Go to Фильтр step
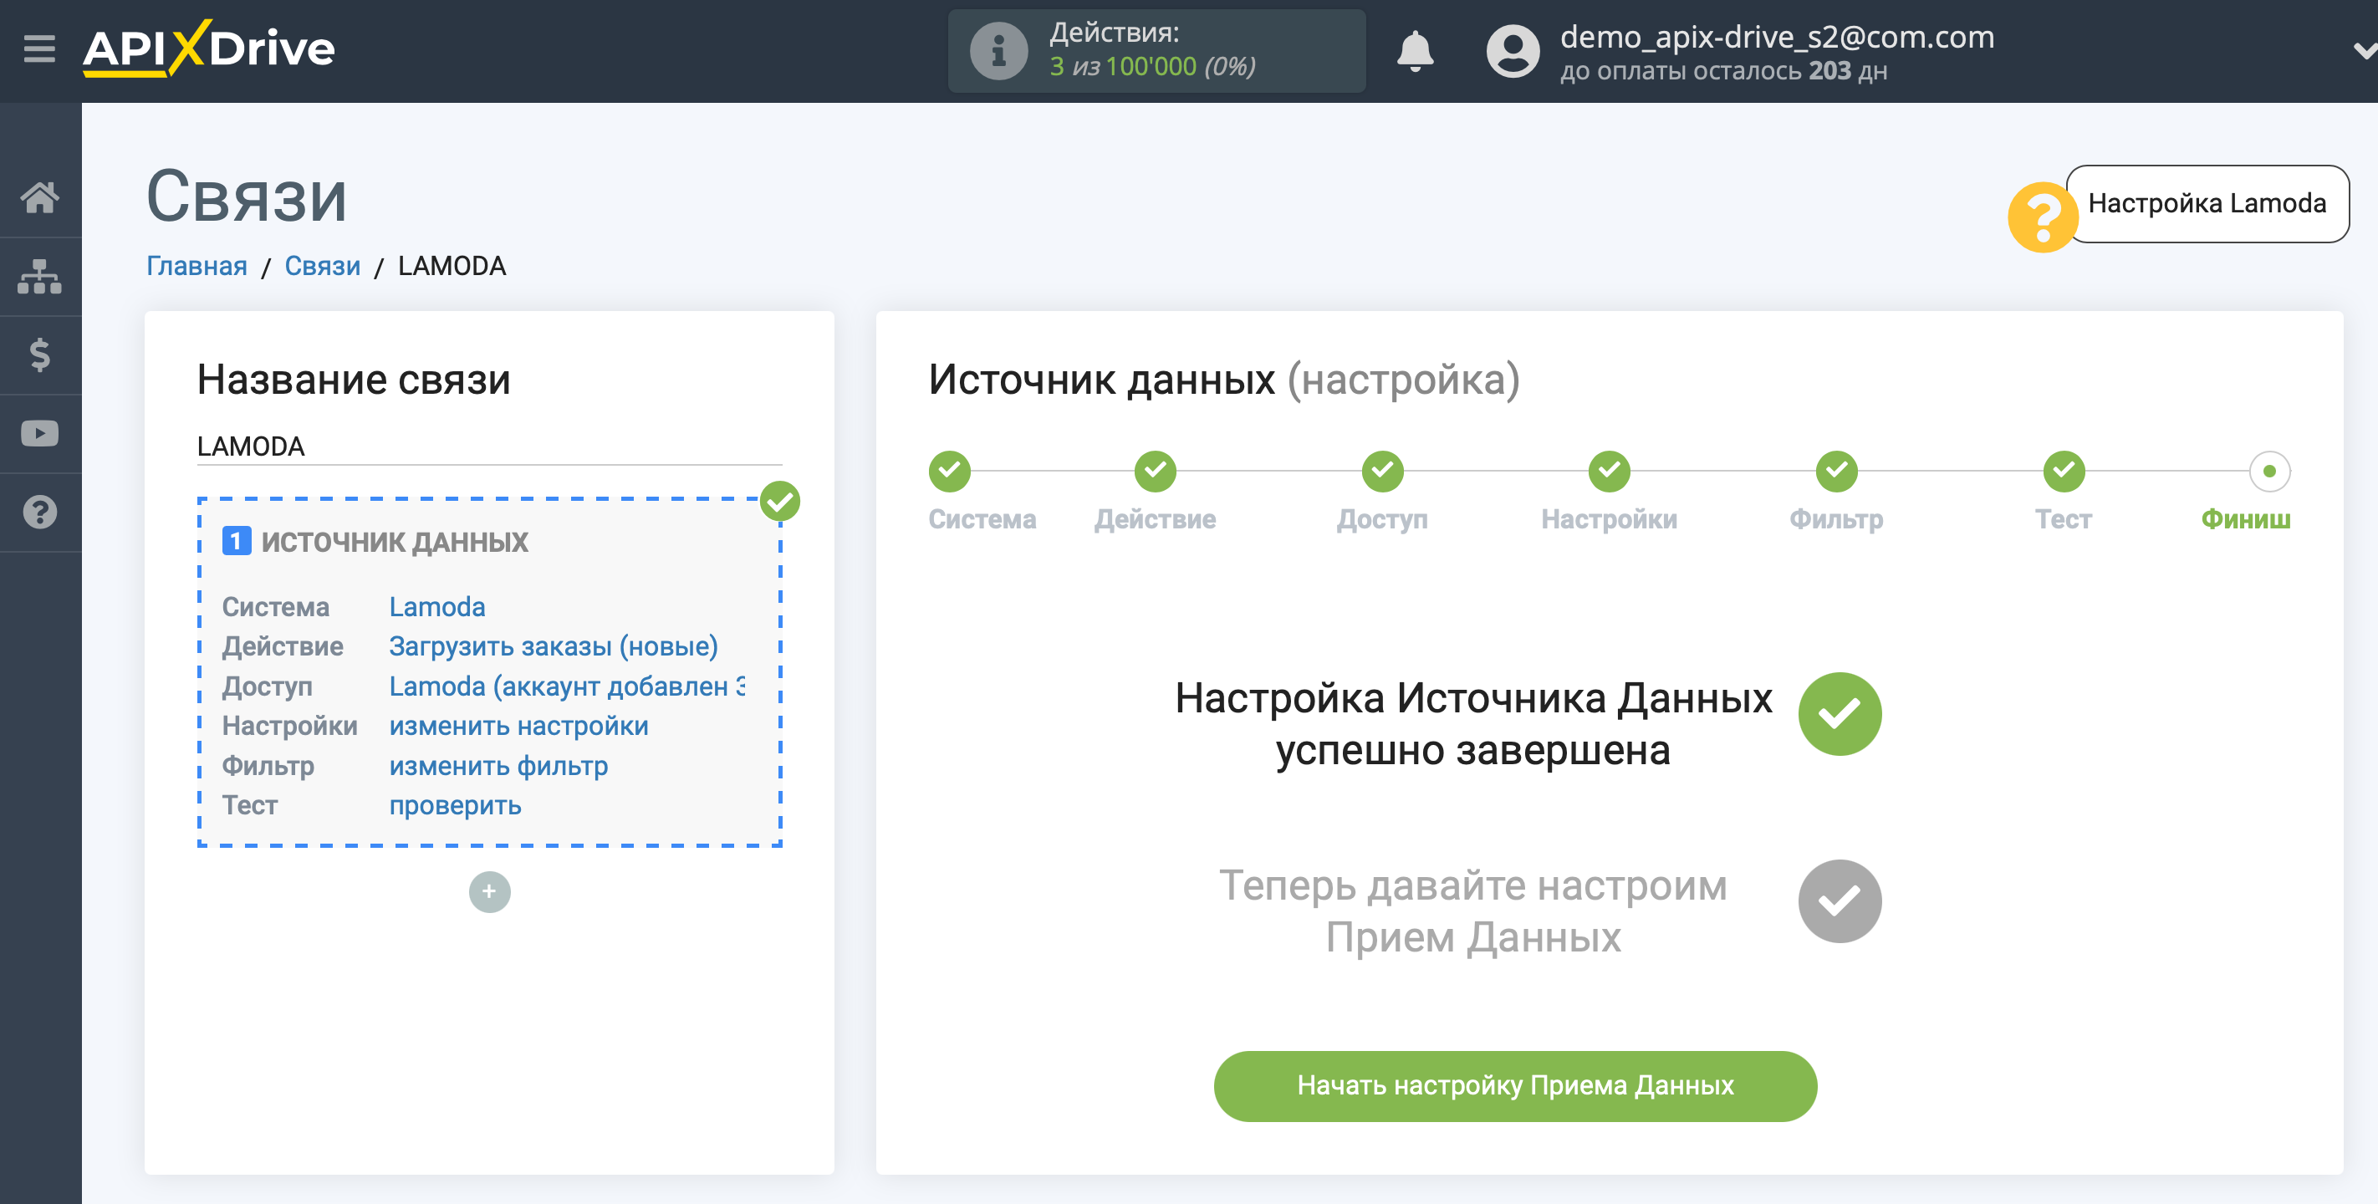Viewport: 2378px width, 1204px height. tap(1836, 472)
